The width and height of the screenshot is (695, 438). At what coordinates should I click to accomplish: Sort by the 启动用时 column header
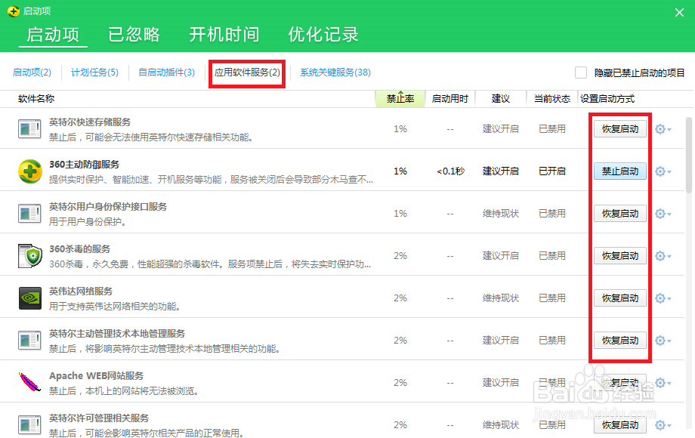pyautogui.click(x=450, y=99)
